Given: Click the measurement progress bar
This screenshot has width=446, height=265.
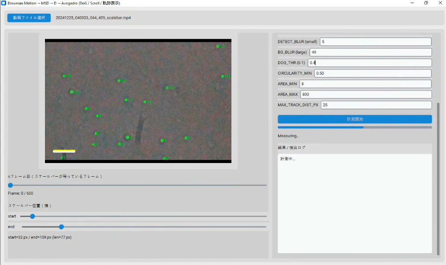Looking at the screenshot, I should pyautogui.click(x=355, y=127).
